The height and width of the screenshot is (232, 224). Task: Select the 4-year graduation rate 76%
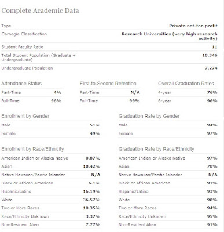coord(212,92)
